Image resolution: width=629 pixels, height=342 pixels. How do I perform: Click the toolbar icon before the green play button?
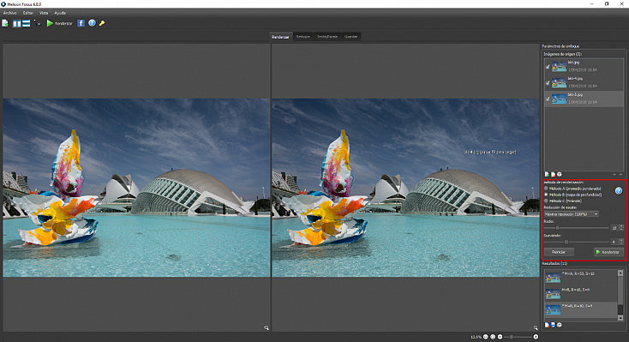38,23
